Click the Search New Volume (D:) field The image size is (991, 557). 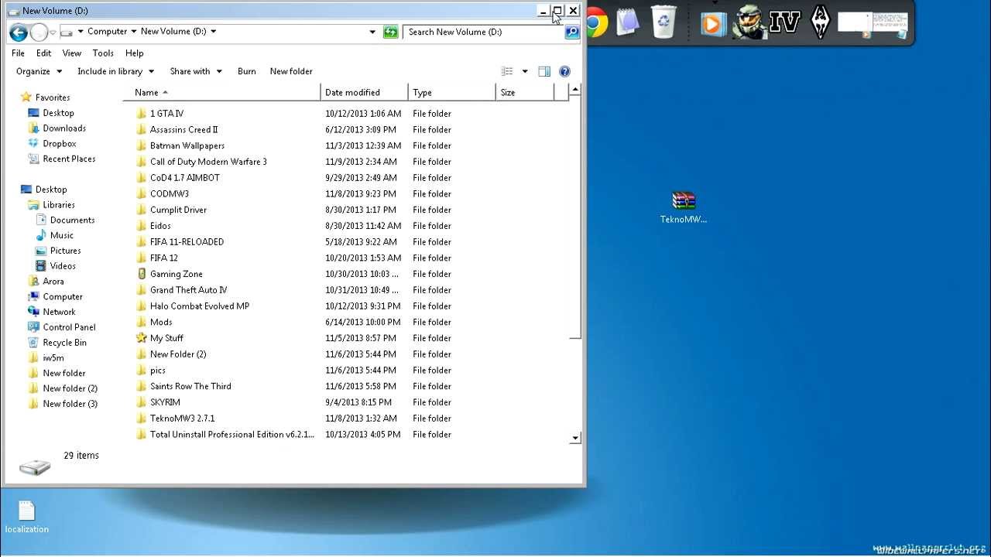[484, 32]
